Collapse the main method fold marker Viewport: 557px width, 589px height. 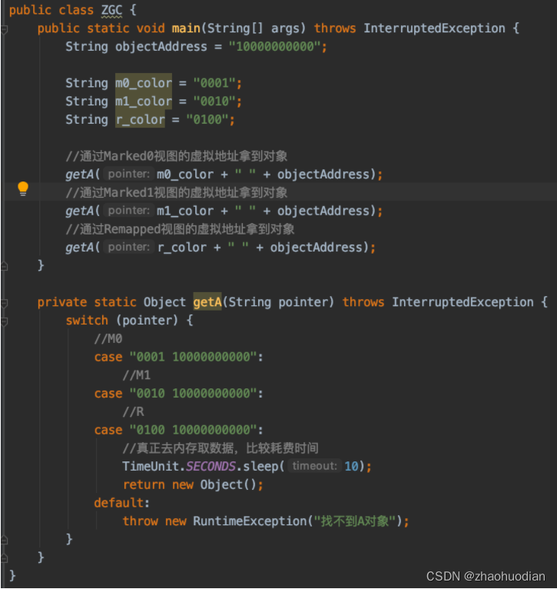4,29
